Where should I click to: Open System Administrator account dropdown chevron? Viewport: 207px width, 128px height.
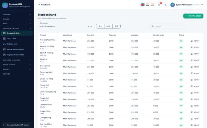202,5
